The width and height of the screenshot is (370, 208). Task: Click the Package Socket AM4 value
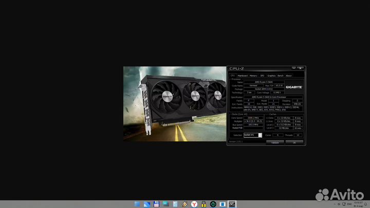(264, 89)
